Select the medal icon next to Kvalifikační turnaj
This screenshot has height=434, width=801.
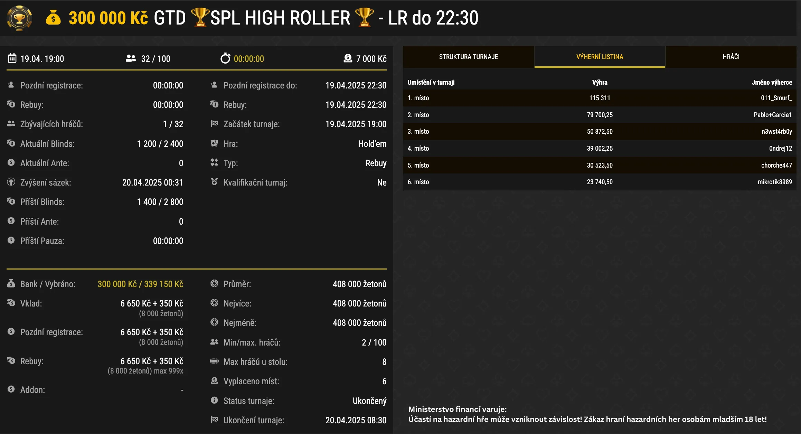tap(215, 182)
